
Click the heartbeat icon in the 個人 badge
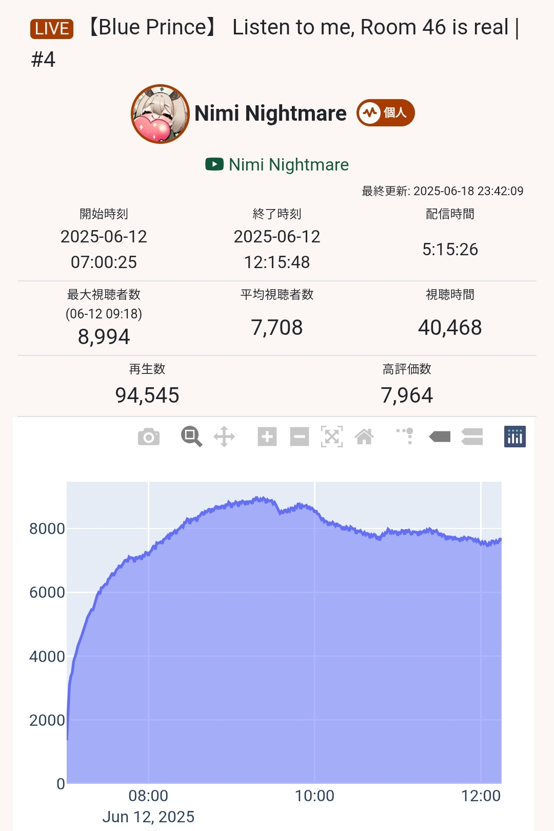click(x=369, y=112)
